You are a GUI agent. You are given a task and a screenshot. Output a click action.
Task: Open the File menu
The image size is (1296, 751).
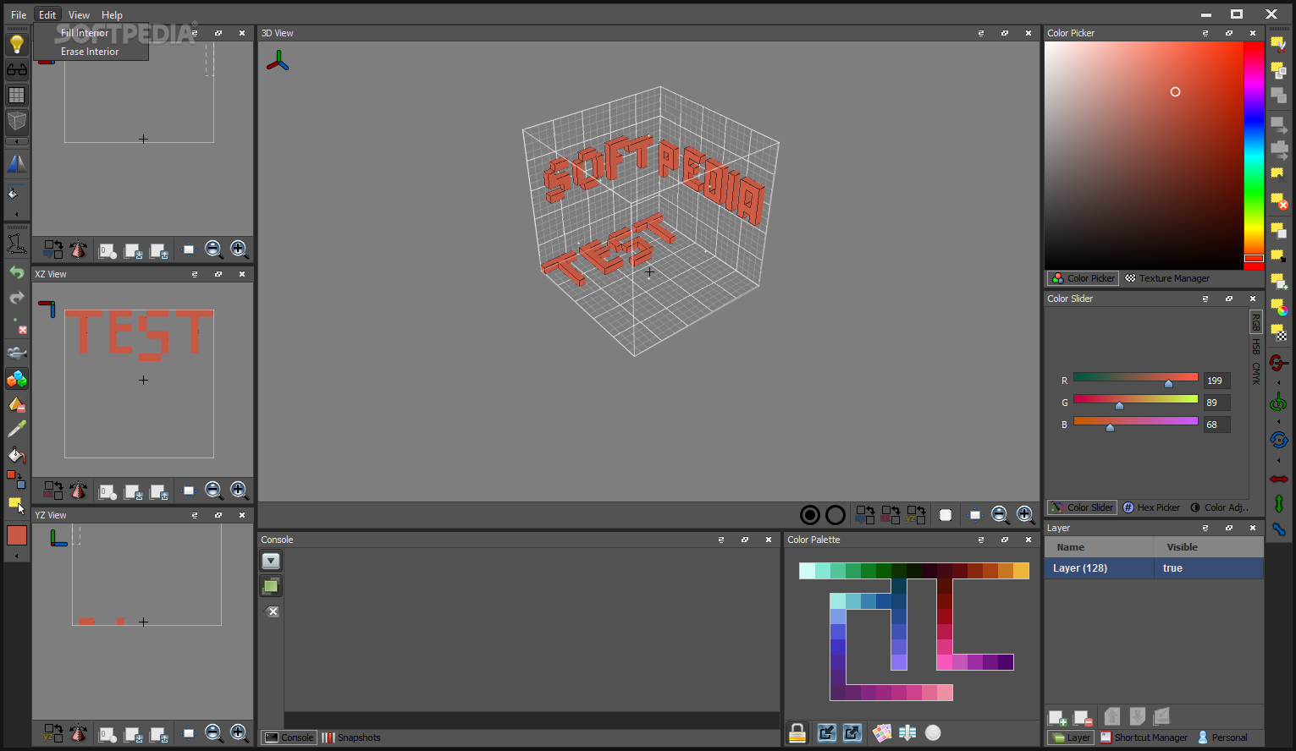[19, 14]
